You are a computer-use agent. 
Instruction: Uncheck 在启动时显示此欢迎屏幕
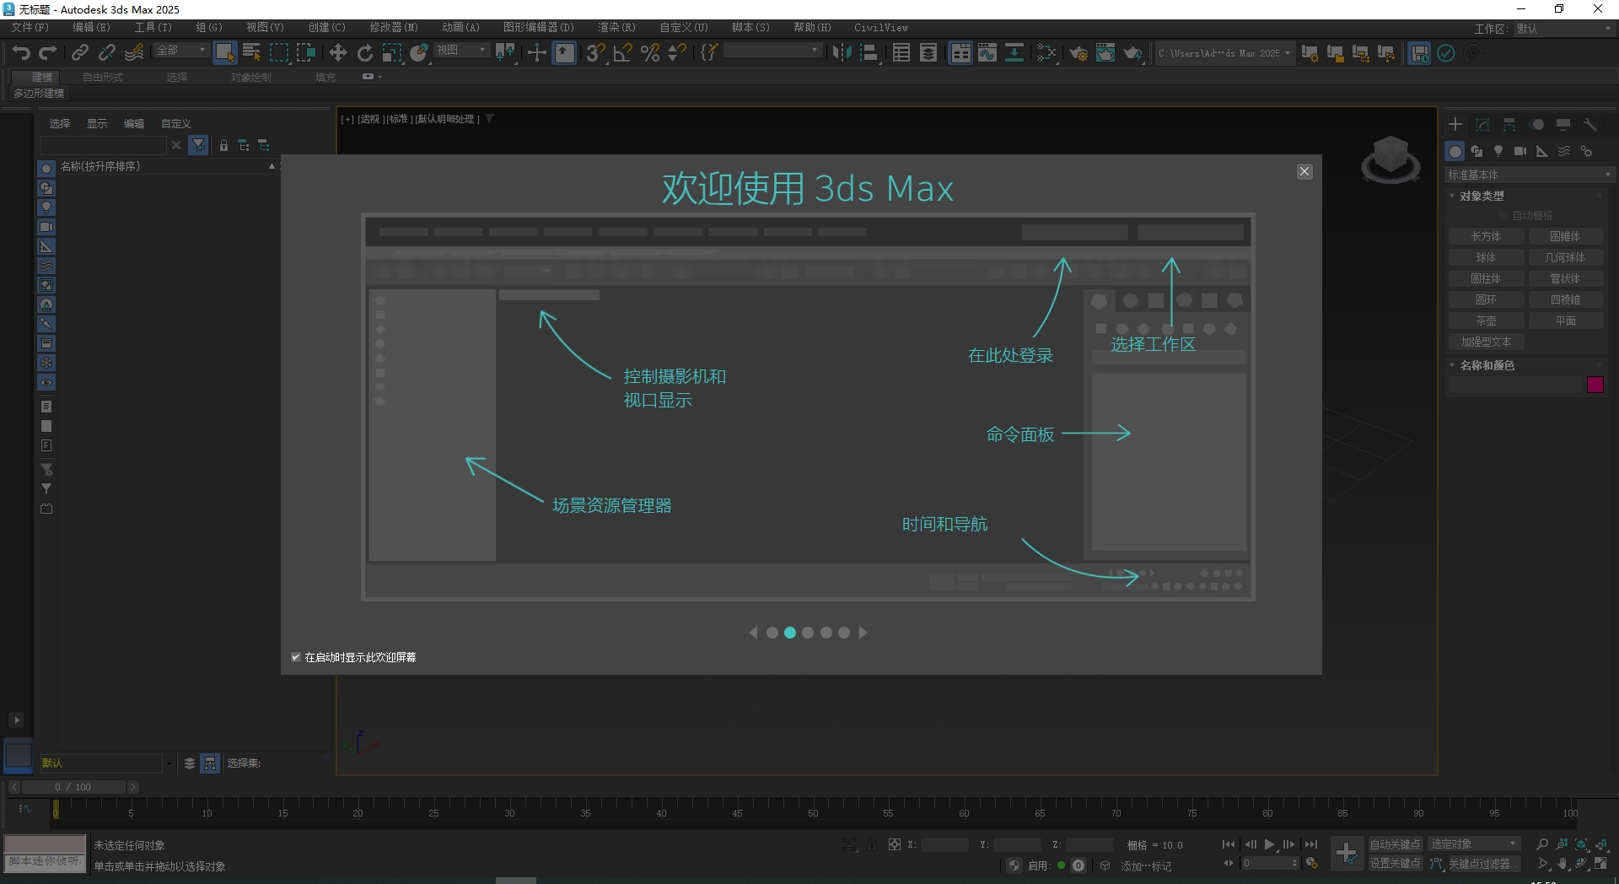[x=296, y=657]
